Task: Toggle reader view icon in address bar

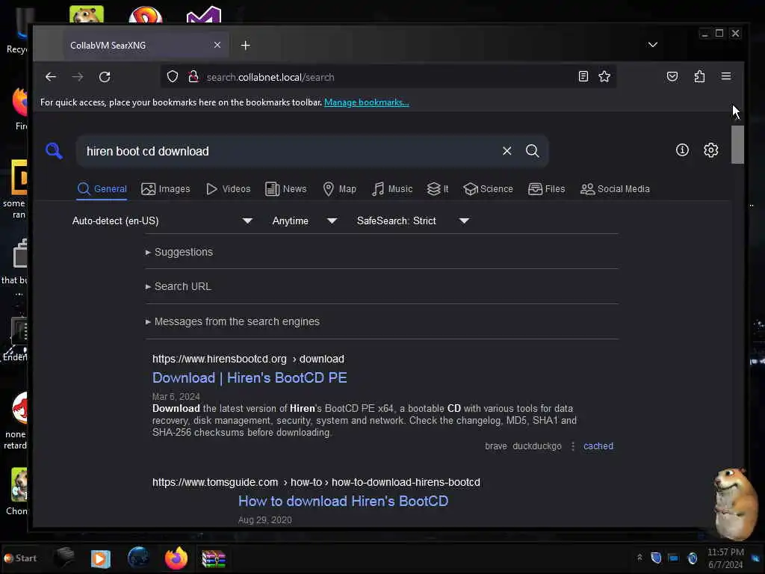Action: click(x=583, y=76)
